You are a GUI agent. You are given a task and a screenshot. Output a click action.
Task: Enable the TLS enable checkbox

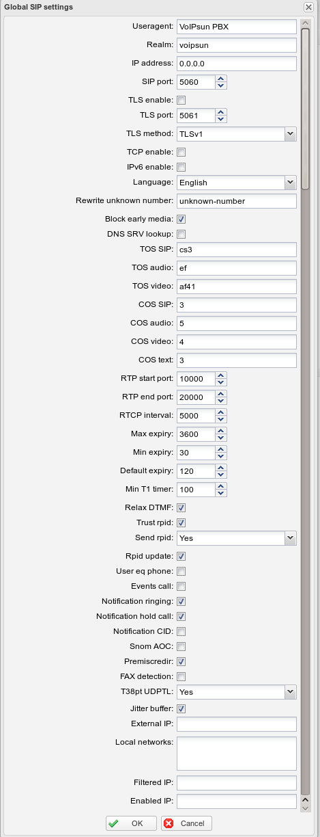point(181,101)
